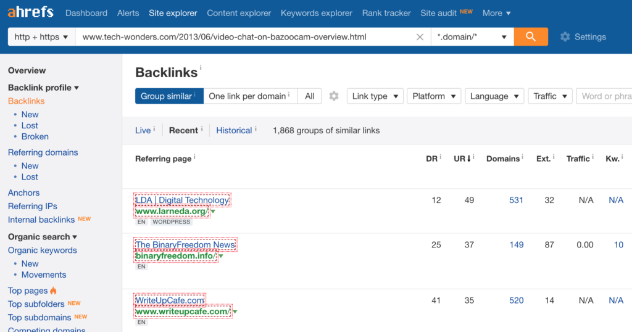Viewport: 632px width, 332px height.
Task: Open the Traffic filter dropdown
Action: pos(550,96)
